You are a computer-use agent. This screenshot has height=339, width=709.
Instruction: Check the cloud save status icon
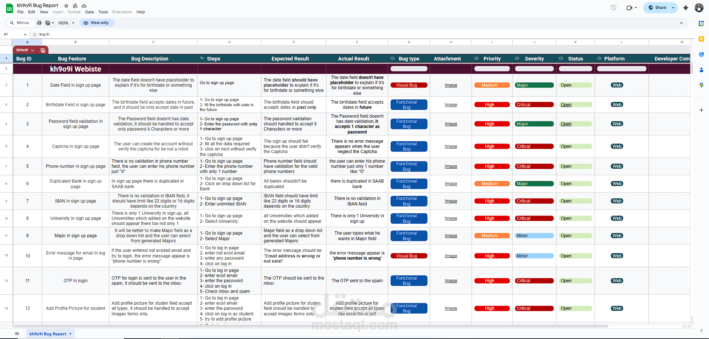(x=84, y=6)
